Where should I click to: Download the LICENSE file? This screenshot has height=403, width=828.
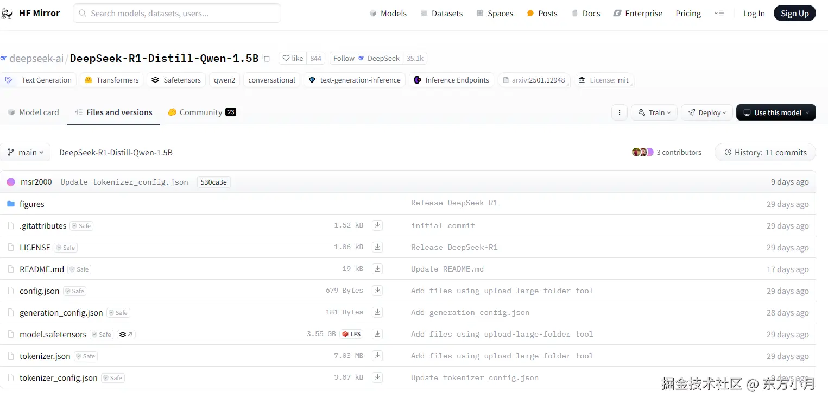[x=377, y=247]
